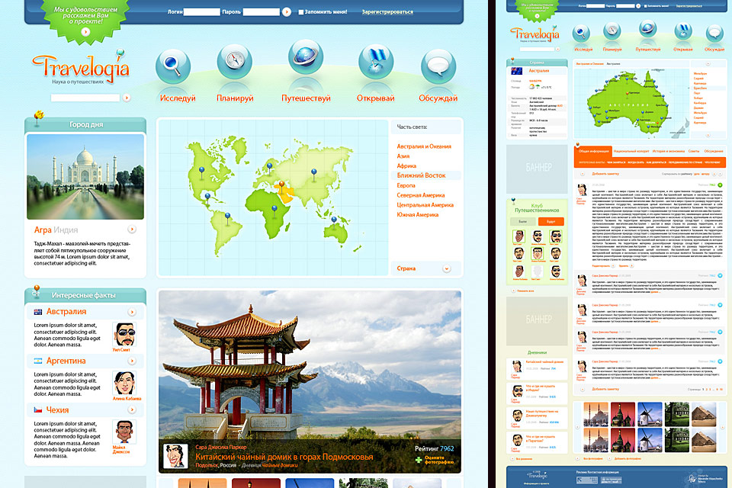Image resolution: width=732 pixels, height=488 pixels.
Task: Expand the Страна dropdown beside the world map
Action: (447, 268)
